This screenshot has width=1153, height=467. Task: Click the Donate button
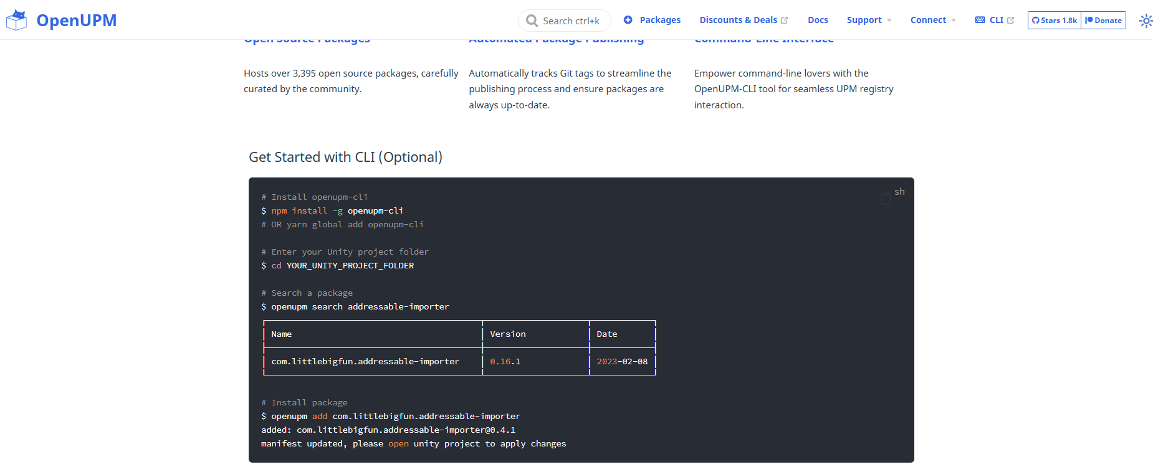pyautogui.click(x=1104, y=21)
